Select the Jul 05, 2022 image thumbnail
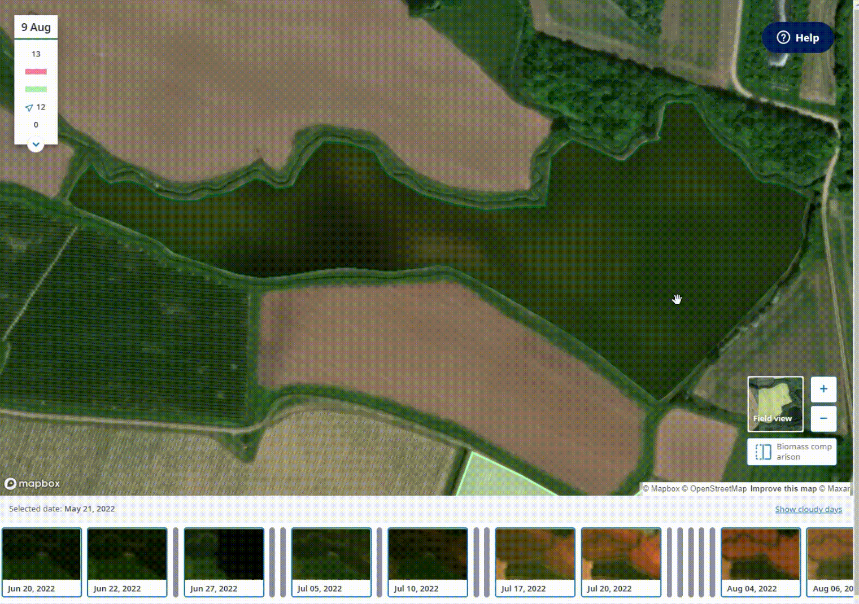Image resolution: width=859 pixels, height=604 pixels. click(331, 562)
